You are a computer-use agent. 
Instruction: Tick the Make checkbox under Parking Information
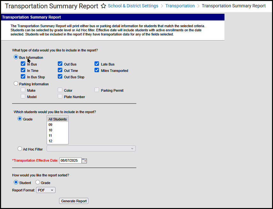pyautogui.click(x=23, y=90)
